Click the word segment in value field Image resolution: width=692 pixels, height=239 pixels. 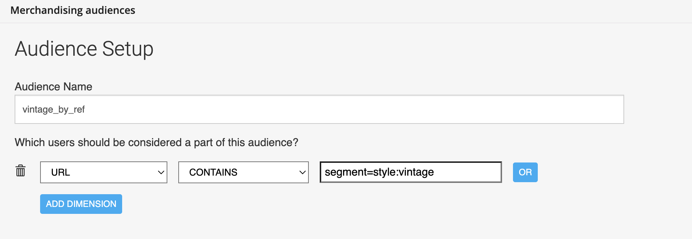pyautogui.click(x=346, y=172)
